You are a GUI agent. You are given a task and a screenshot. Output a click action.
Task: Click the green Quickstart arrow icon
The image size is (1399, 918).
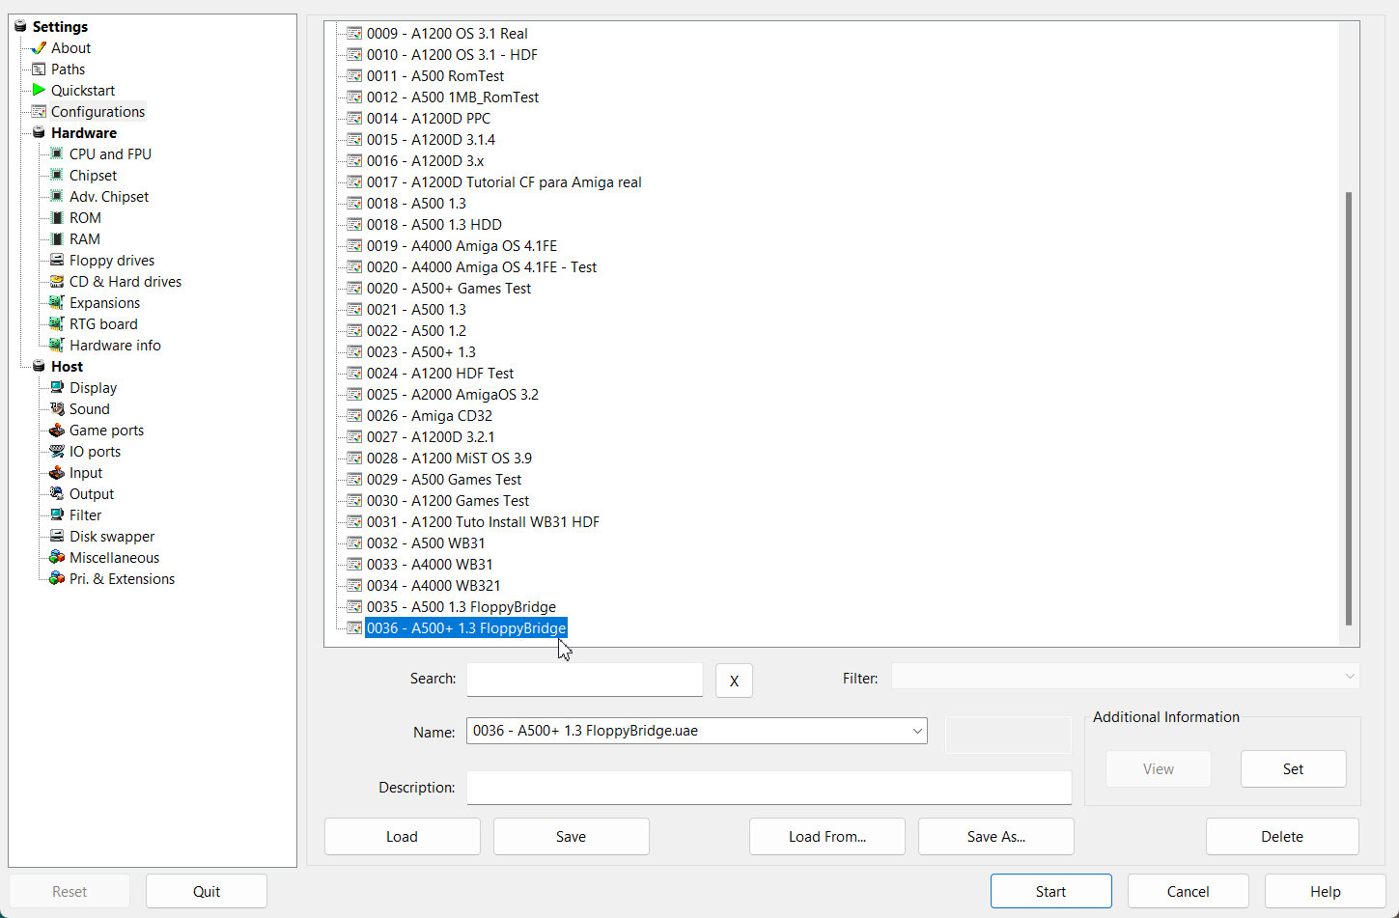pyautogui.click(x=39, y=91)
